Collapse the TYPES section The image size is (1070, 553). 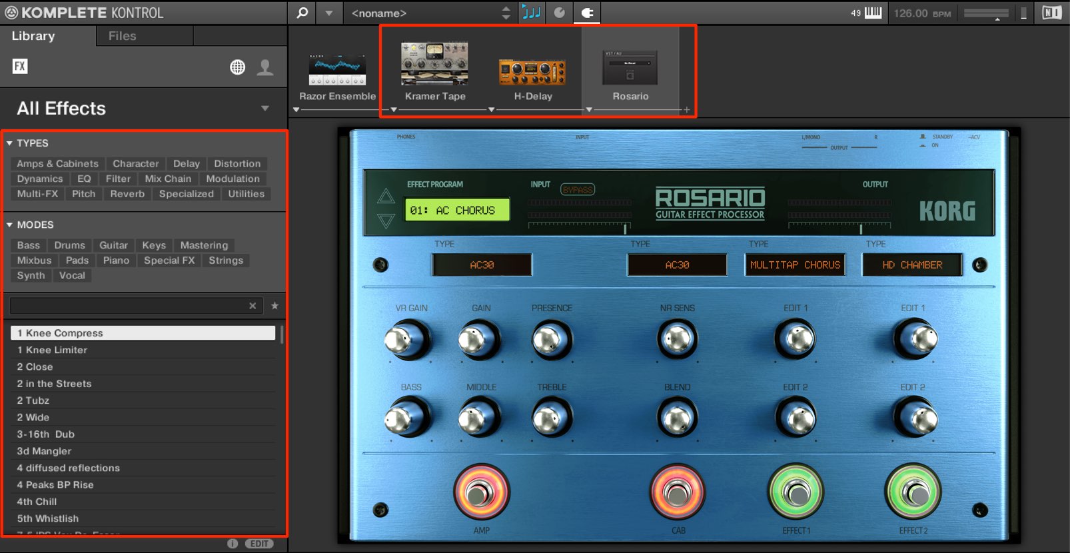tap(9, 143)
